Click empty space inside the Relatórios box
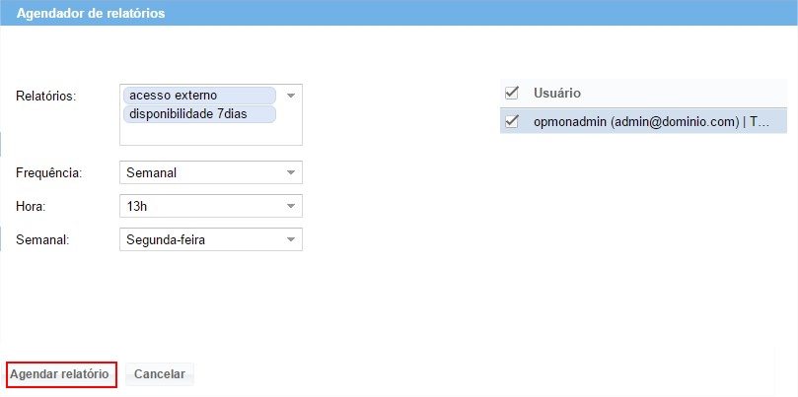798x397 pixels. point(207,135)
